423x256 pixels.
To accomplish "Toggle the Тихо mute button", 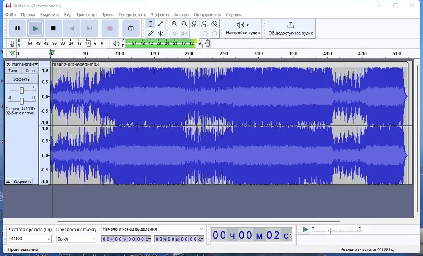I will [13, 71].
